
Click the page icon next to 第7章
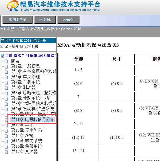click(6, 99)
